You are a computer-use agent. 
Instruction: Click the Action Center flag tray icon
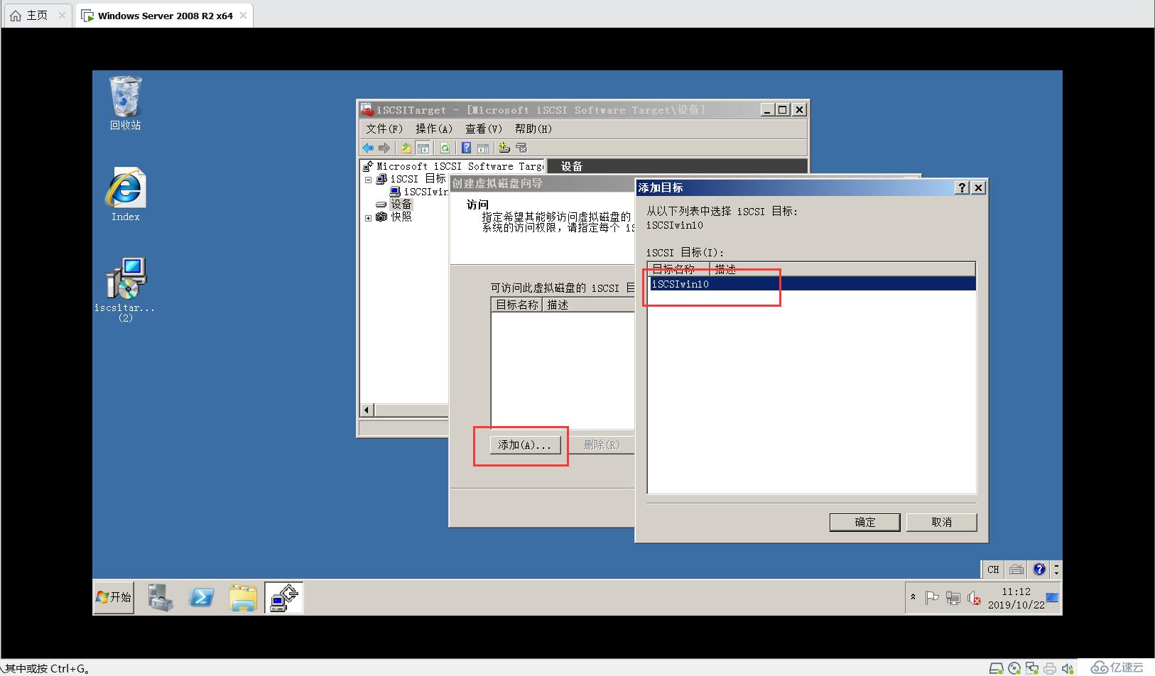(x=932, y=598)
